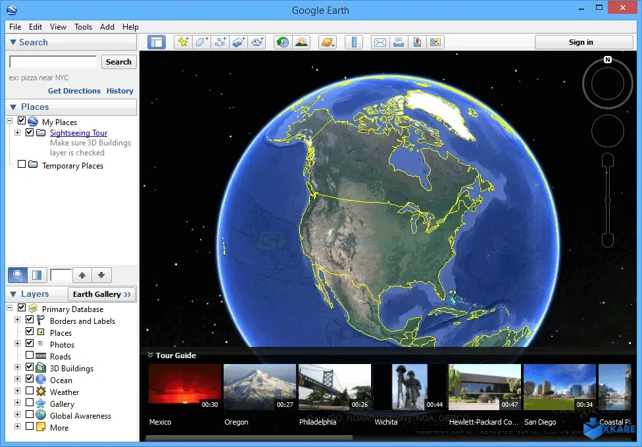Toggle sunlight with the sunrise icon
This screenshot has width=642, height=447.
click(302, 41)
